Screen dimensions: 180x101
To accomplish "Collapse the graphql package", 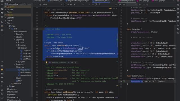I will [14, 40].
